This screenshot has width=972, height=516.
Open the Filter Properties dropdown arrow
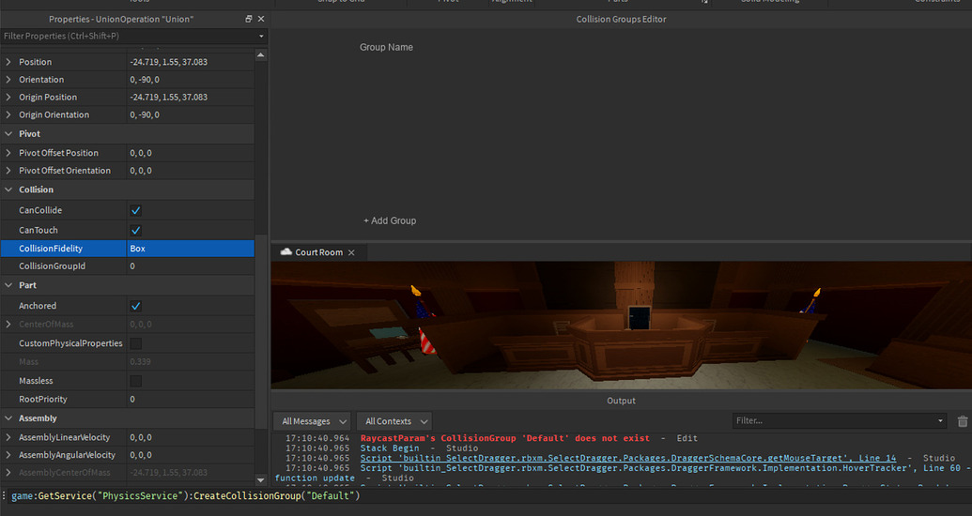tap(261, 36)
